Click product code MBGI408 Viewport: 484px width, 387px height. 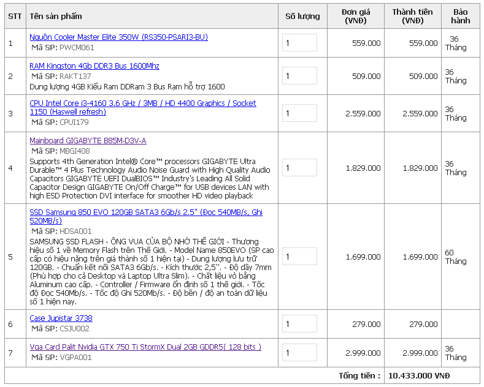75,151
